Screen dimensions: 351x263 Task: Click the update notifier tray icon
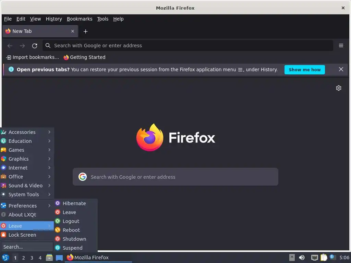tap(332, 258)
